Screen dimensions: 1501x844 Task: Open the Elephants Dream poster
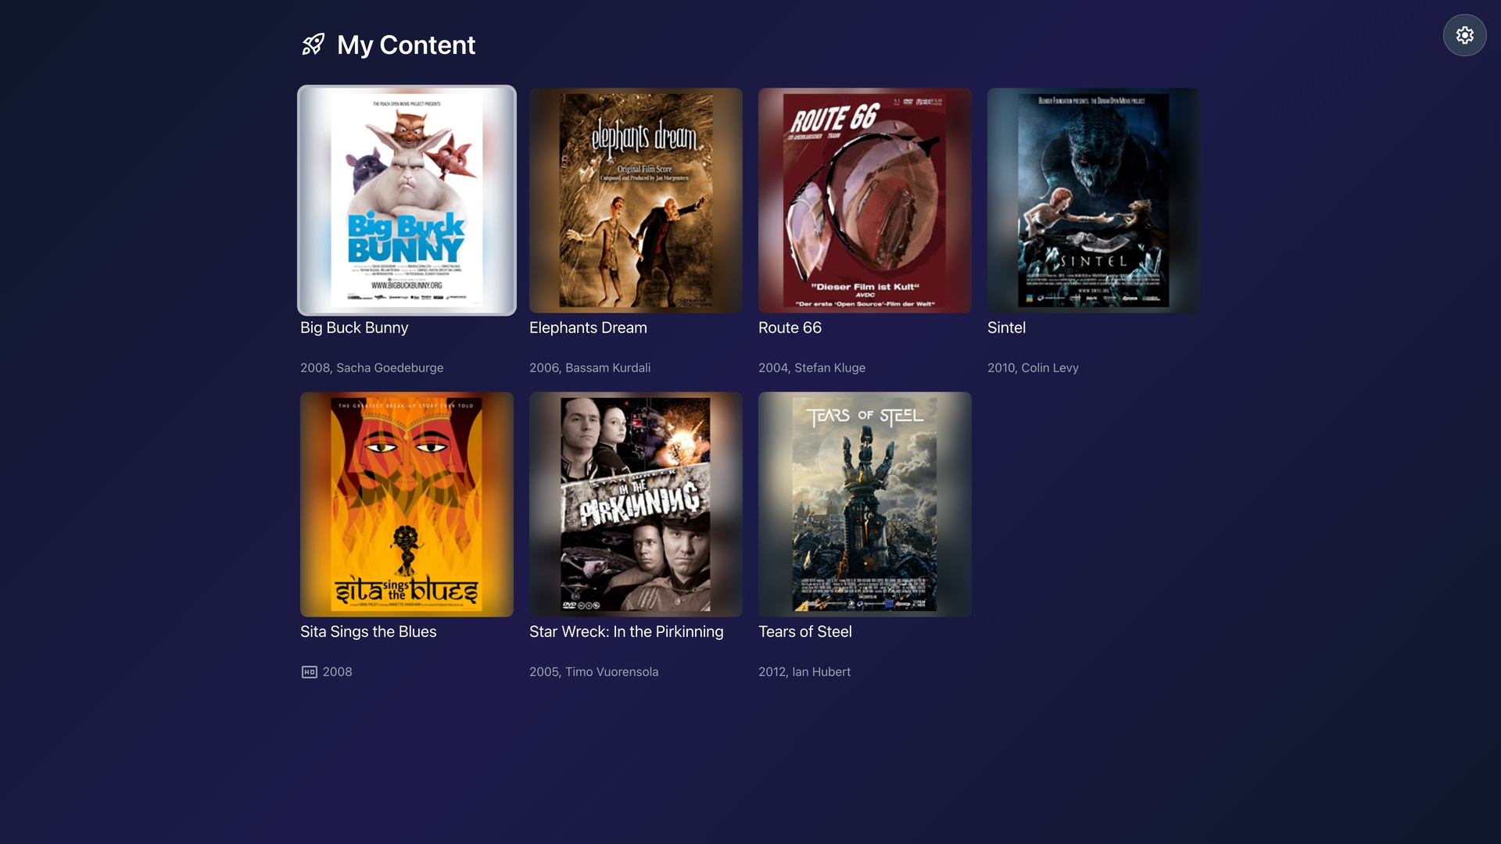636,200
